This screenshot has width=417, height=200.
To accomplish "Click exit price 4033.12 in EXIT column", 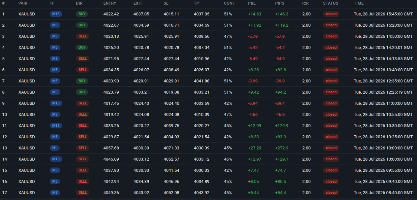I will tap(141, 159).
